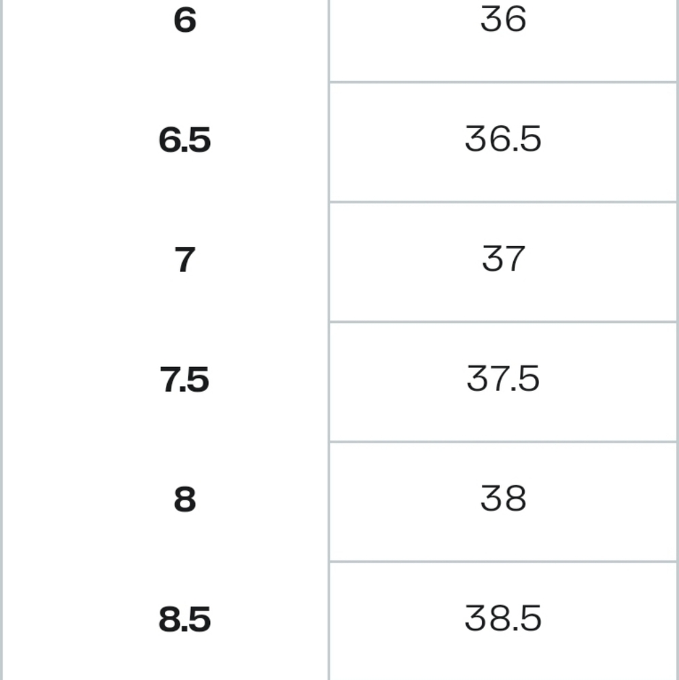Choose the converted value beside size 8
679x680 pixels.
tap(503, 499)
